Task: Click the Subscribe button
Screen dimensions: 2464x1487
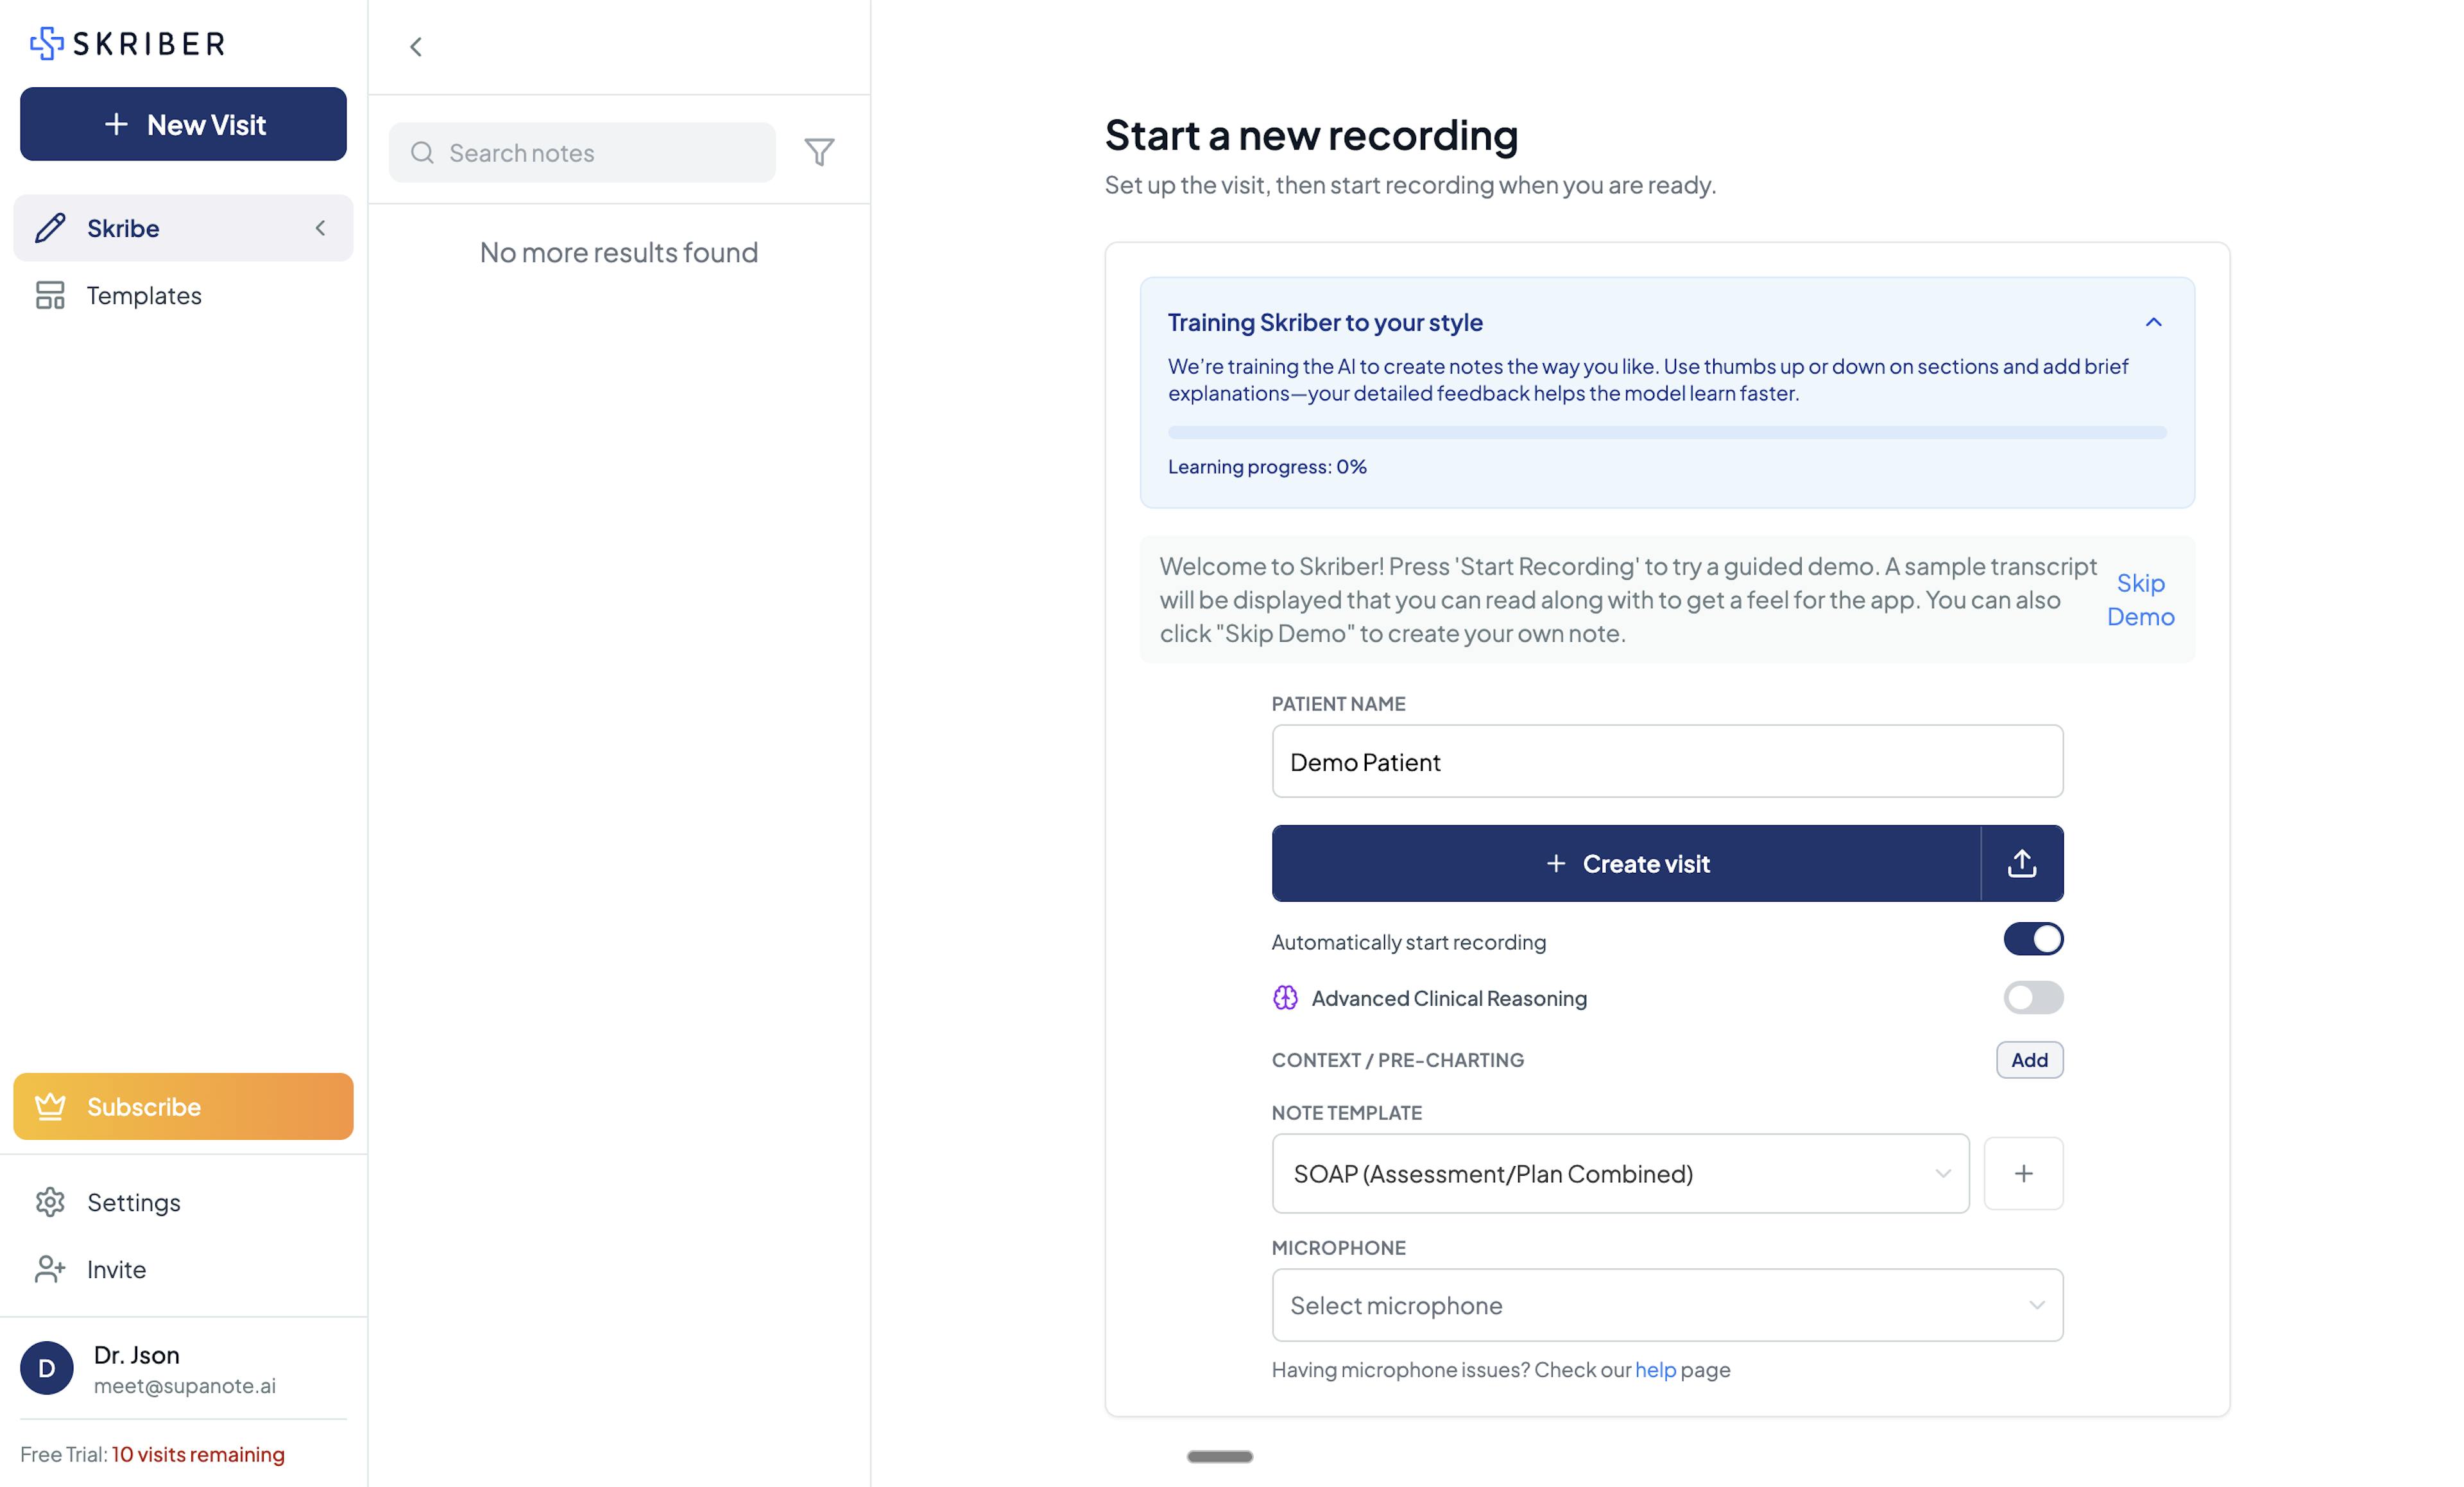Action: [183, 1106]
